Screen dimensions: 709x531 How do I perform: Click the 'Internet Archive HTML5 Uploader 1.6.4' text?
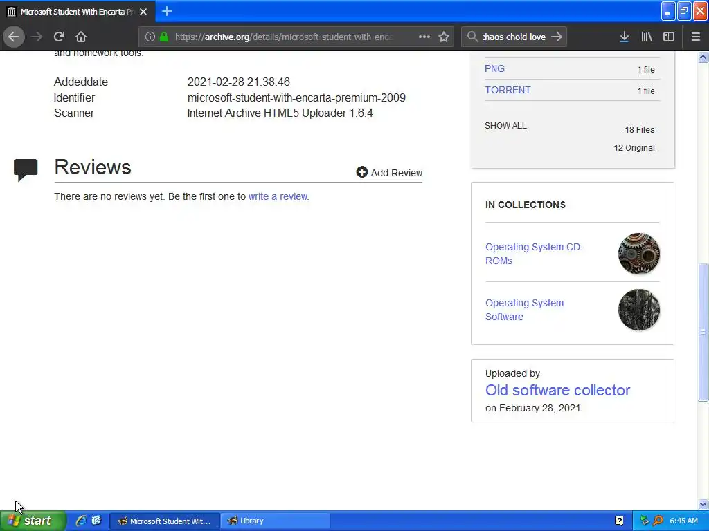280,113
